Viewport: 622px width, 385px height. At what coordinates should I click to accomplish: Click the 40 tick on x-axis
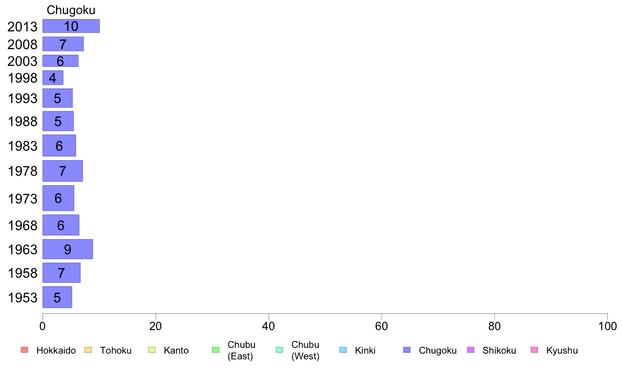coord(269,326)
